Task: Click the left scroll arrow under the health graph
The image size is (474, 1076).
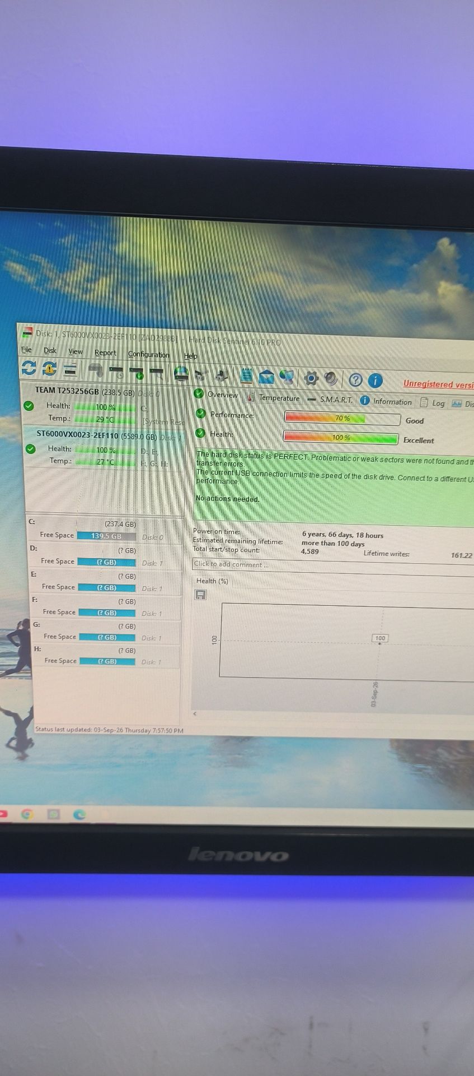Action: (195, 713)
